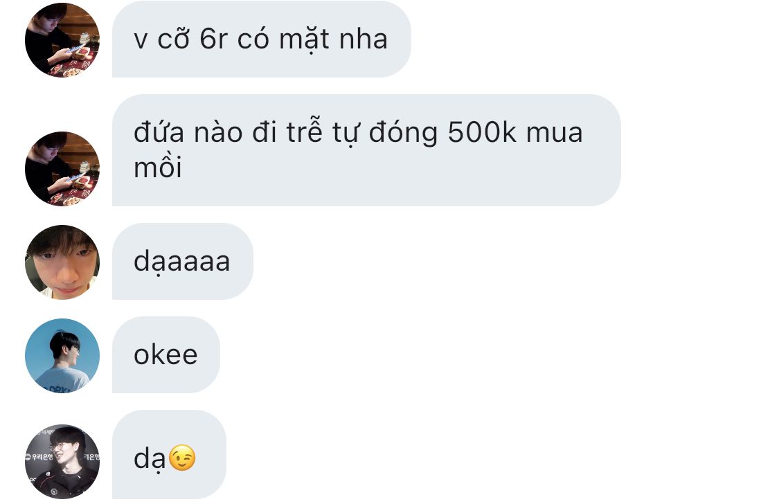
Task: Open avatar beside "v cỡ 6r có mặt nha"
Action: (x=62, y=39)
